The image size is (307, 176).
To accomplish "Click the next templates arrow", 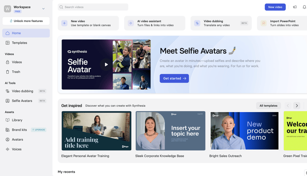I will [297, 106].
